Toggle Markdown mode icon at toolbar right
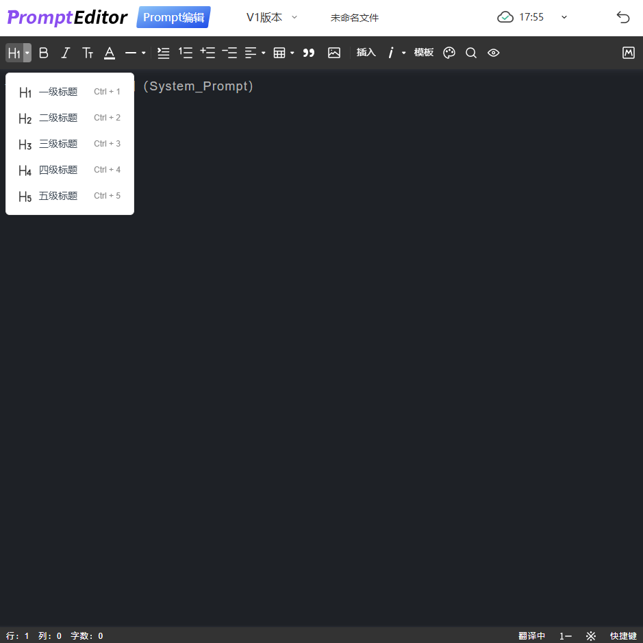Image resolution: width=643 pixels, height=643 pixels. tap(629, 53)
